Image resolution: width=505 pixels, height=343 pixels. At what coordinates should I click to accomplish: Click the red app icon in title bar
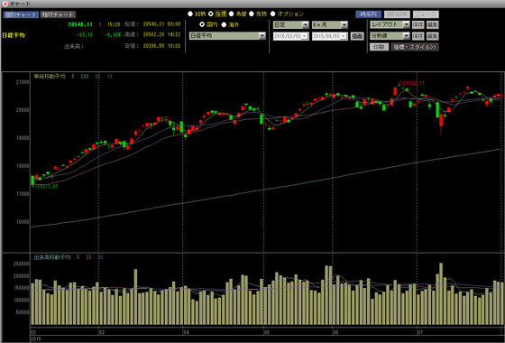[5, 4]
